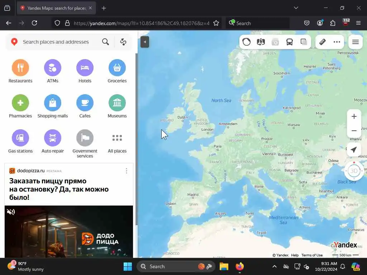367x275 pixels.
Task: Toggle the traffic layer on the map
Action: tap(247, 42)
